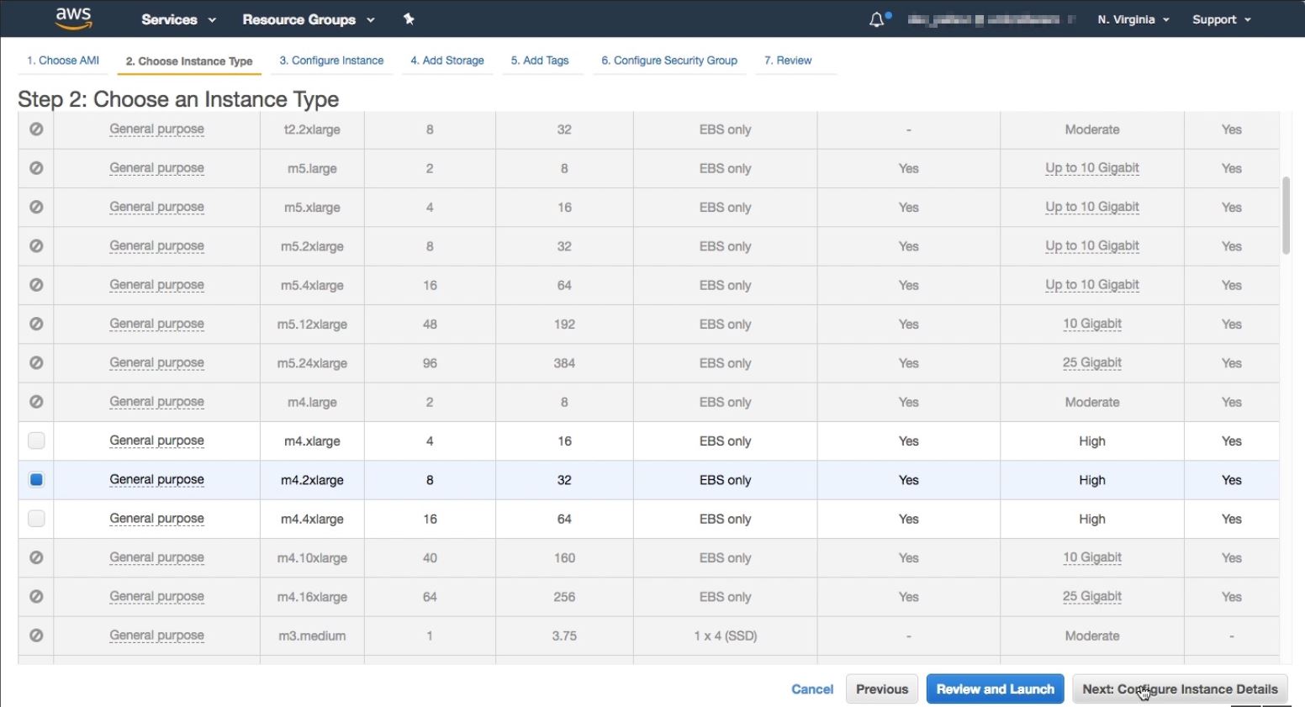Click the Previous button
1305x707 pixels.
(x=882, y=689)
